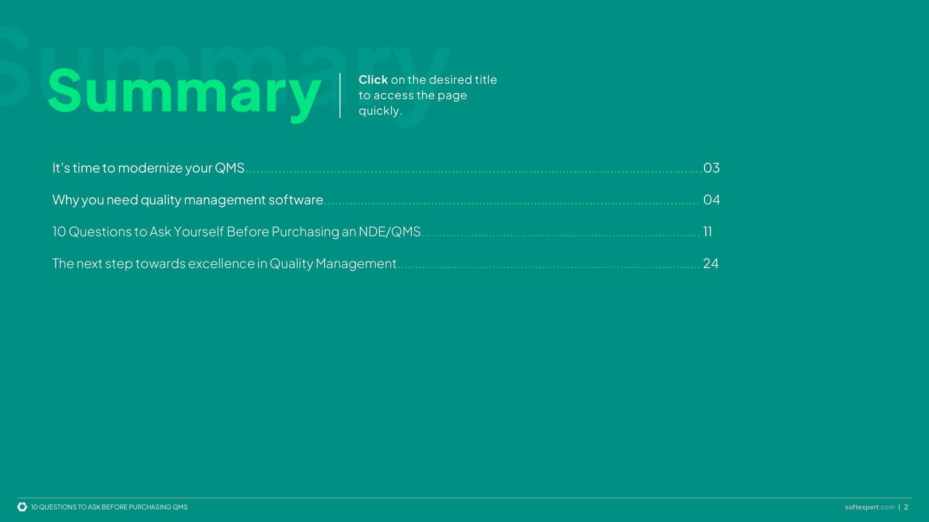
Task: Jump to "10 Questions to Ask Yourself" entry
Action: [236, 231]
